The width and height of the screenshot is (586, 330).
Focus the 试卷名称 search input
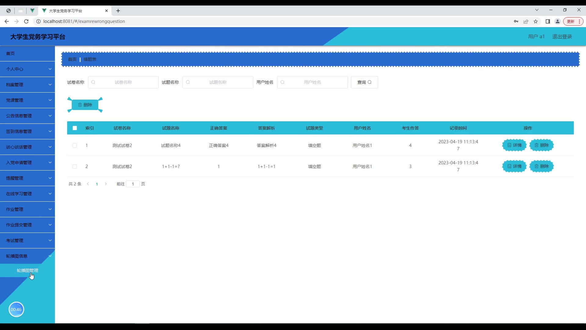(123, 82)
